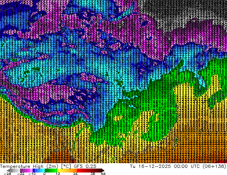Click the '48' legend value

(103, 174)
